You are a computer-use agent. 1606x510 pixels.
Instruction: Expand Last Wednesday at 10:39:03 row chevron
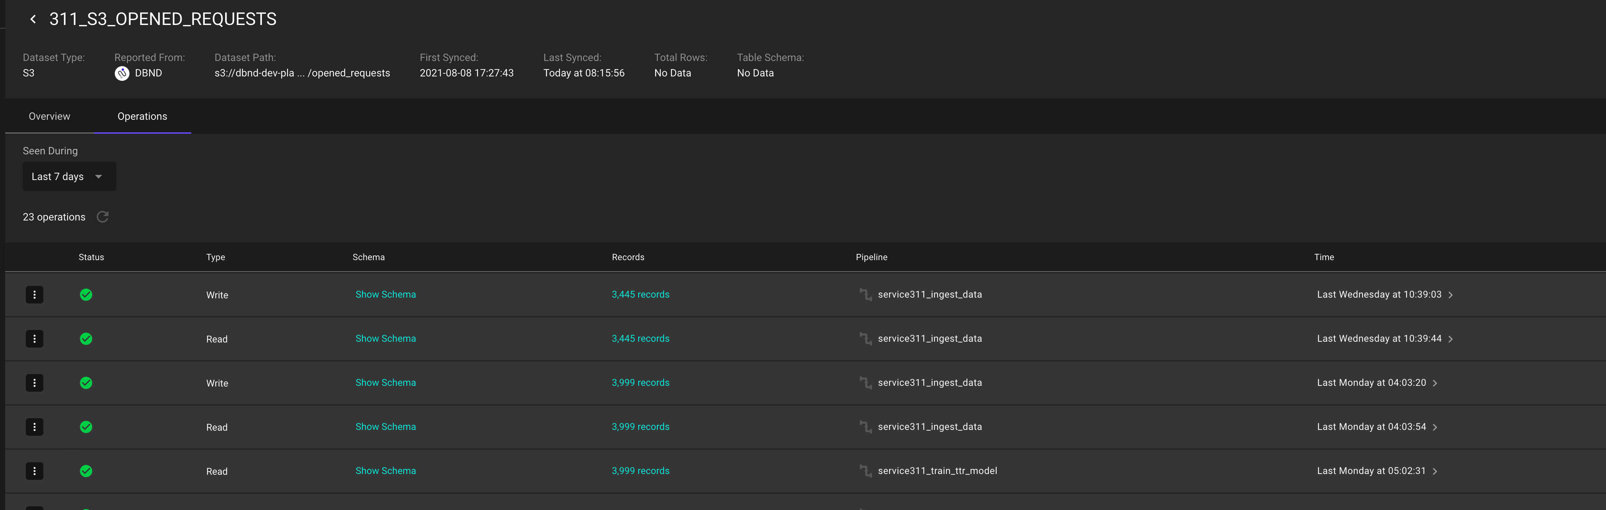click(1450, 295)
